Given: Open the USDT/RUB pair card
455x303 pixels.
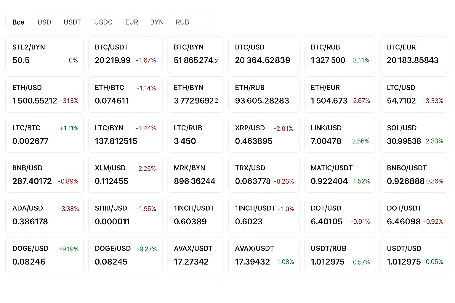Looking at the screenshot, I should [340, 255].
